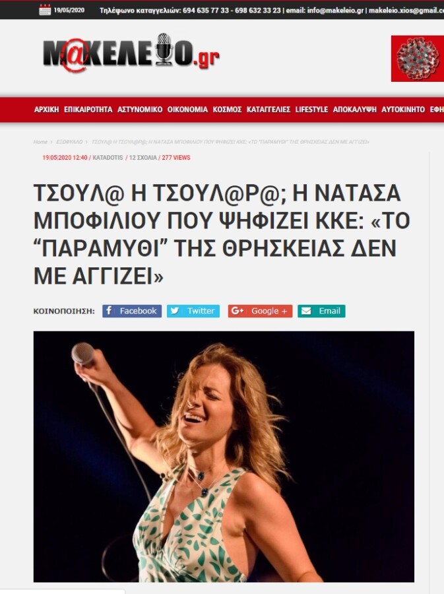Go to the ΕΠΙΚΑΙΡΟΤΗΤΑ section
The image size is (444, 594).
pyautogui.click(x=88, y=110)
